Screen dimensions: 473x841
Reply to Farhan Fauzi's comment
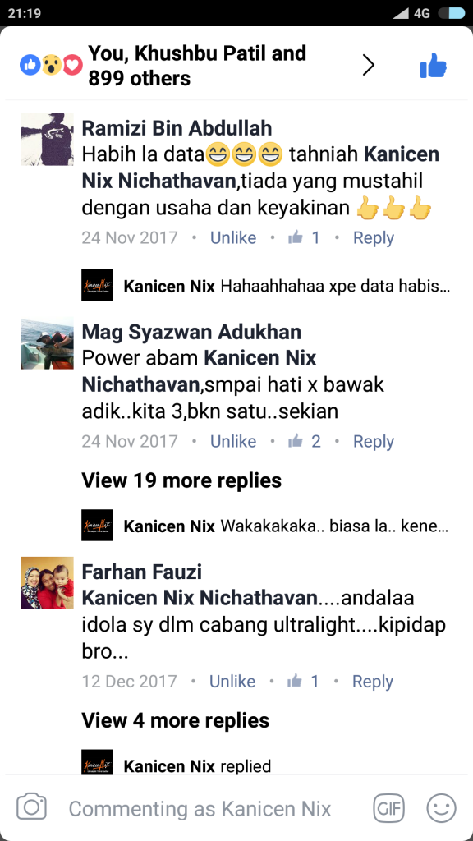click(x=373, y=681)
